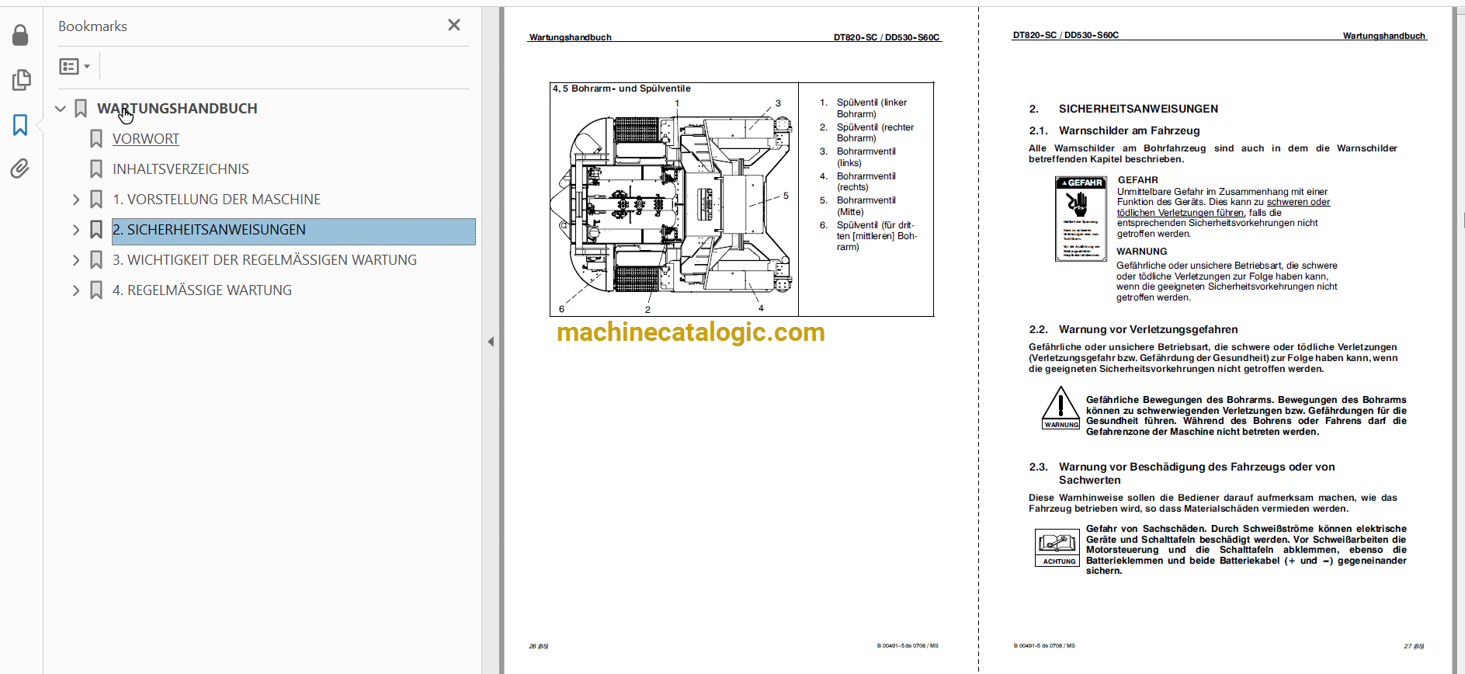Click legend item 'Bohrarmventil (Mitte)'

tap(866, 206)
